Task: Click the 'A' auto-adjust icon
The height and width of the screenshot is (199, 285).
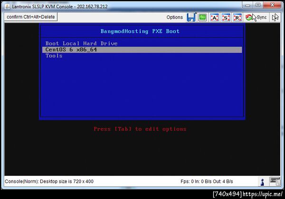Action: (214, 18)
